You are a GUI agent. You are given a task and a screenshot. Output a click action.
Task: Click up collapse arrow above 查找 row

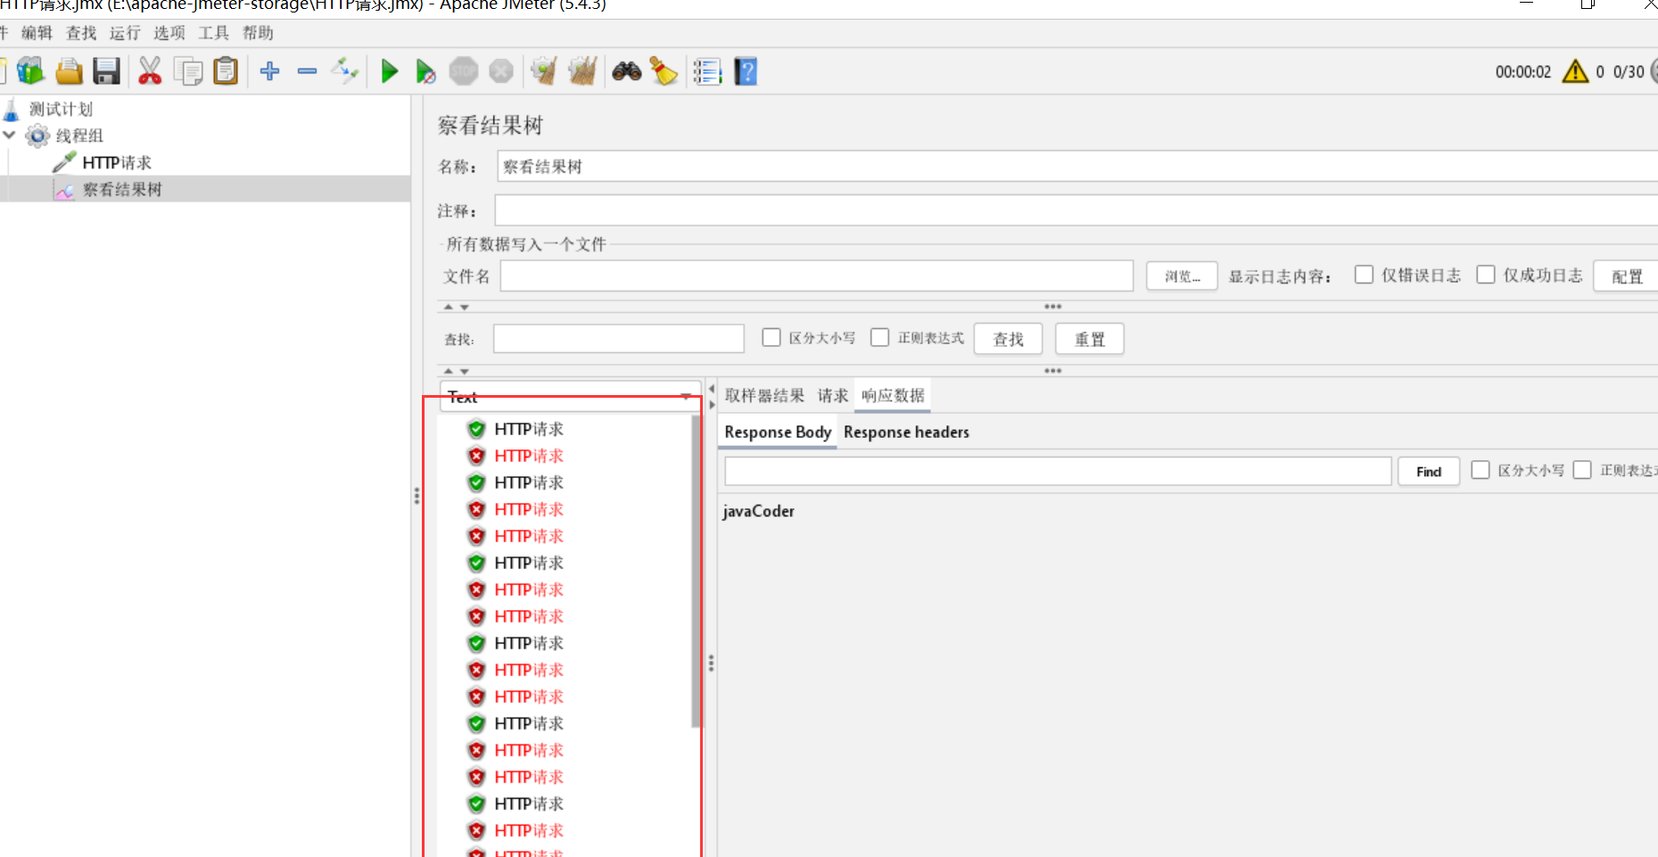pos(449,307)
